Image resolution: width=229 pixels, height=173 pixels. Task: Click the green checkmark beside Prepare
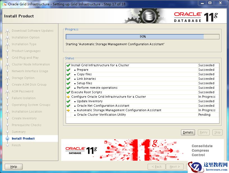[68, 70]
